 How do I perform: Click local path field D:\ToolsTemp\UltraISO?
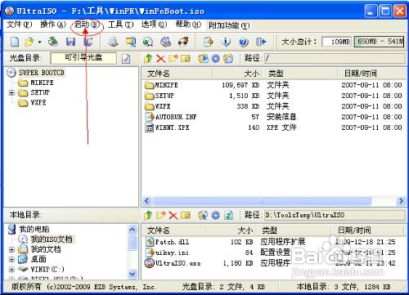pyautogui.click(x=335, y=215)
